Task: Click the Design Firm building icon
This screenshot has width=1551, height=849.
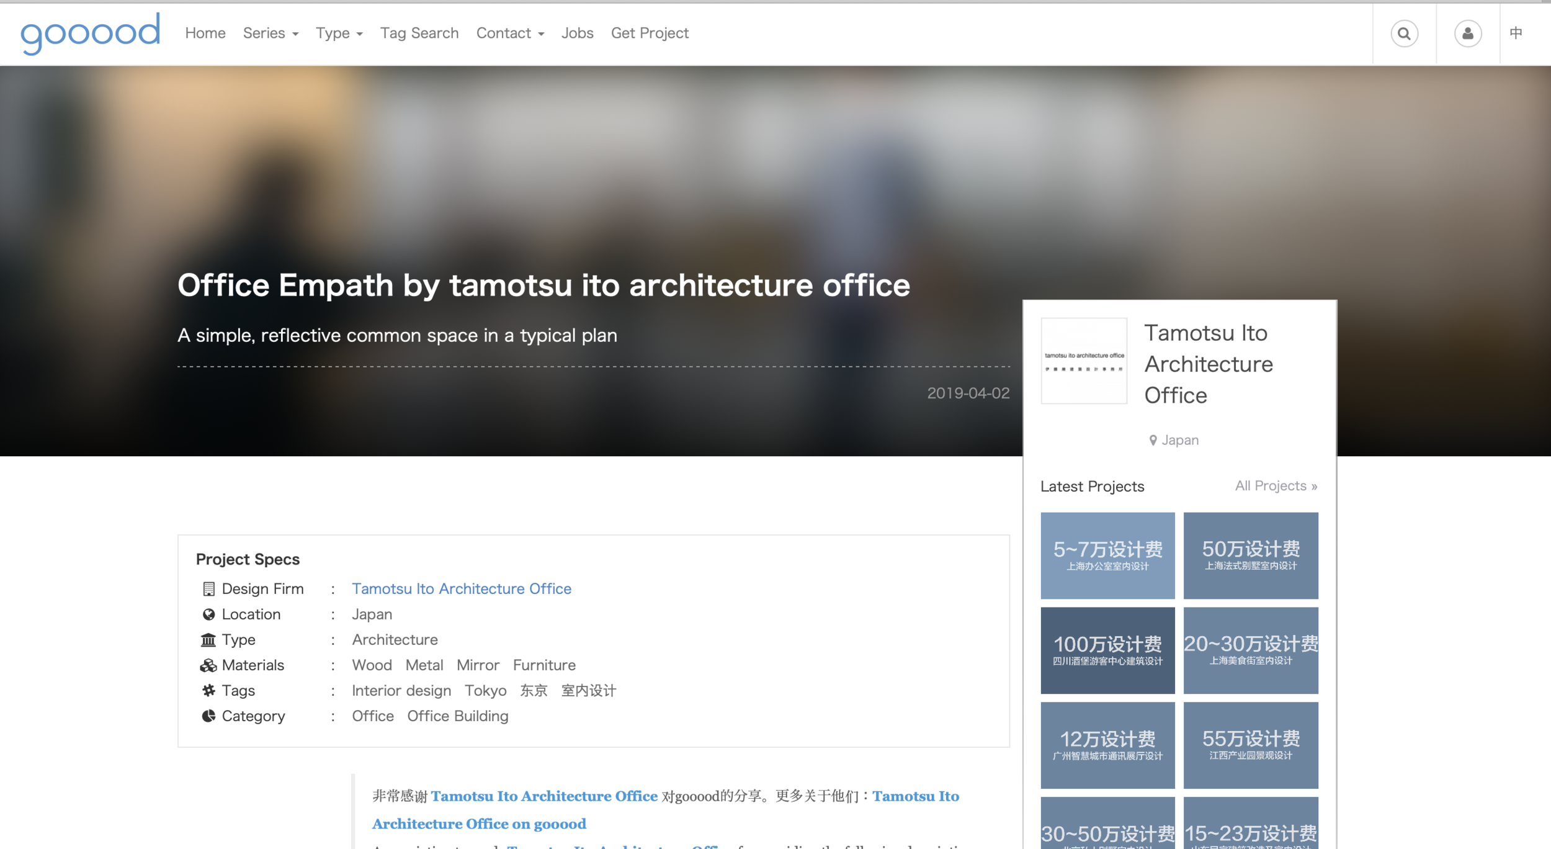Action: pyautogui.click(x=208, y=588)
